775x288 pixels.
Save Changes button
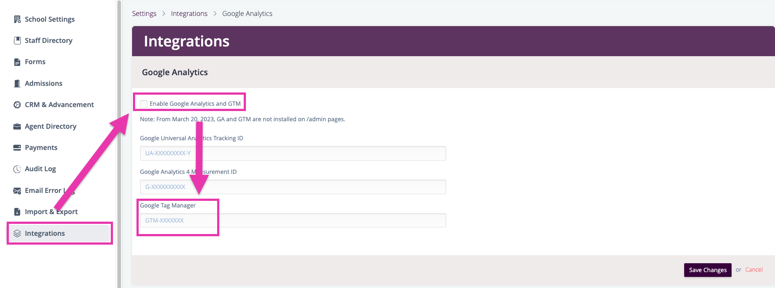[708, 270]
